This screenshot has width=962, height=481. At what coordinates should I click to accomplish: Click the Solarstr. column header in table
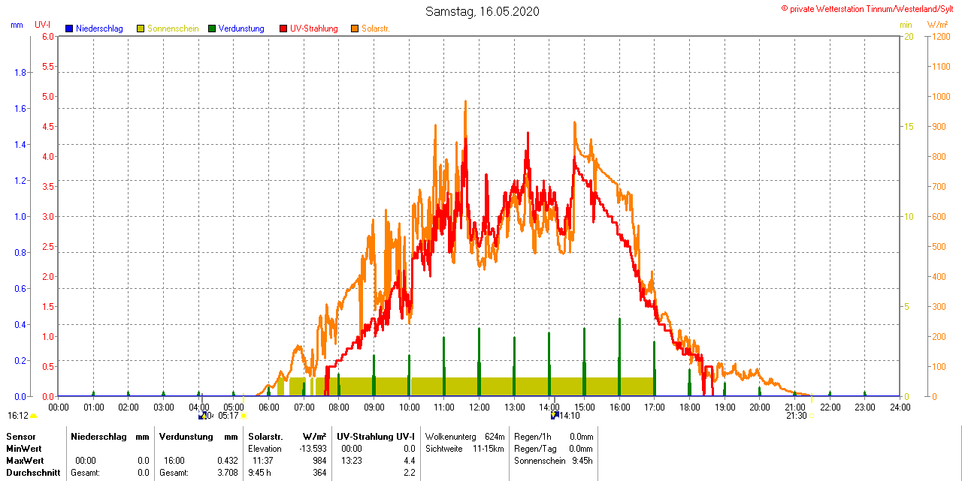(265, 437)
